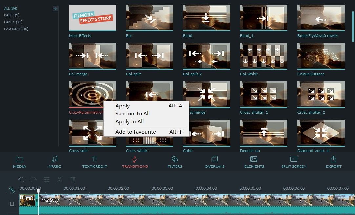Viewport: 355px width, 215px height.
Task: Click the timeline link clips icon
Action: point(12,190)
